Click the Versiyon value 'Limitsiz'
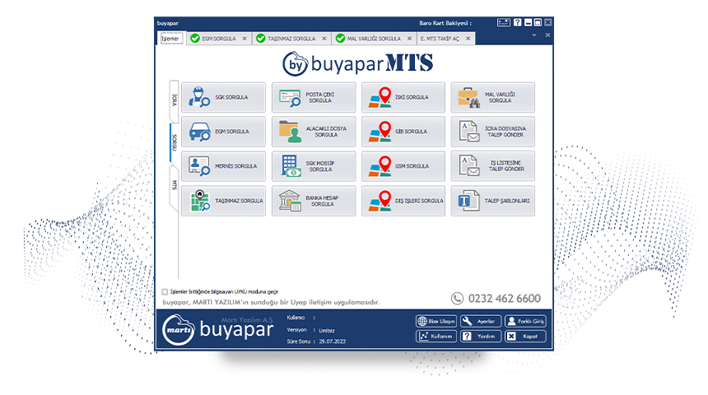Image resolution: width=708 pixels, height=395 pixels. click(327, 331)
